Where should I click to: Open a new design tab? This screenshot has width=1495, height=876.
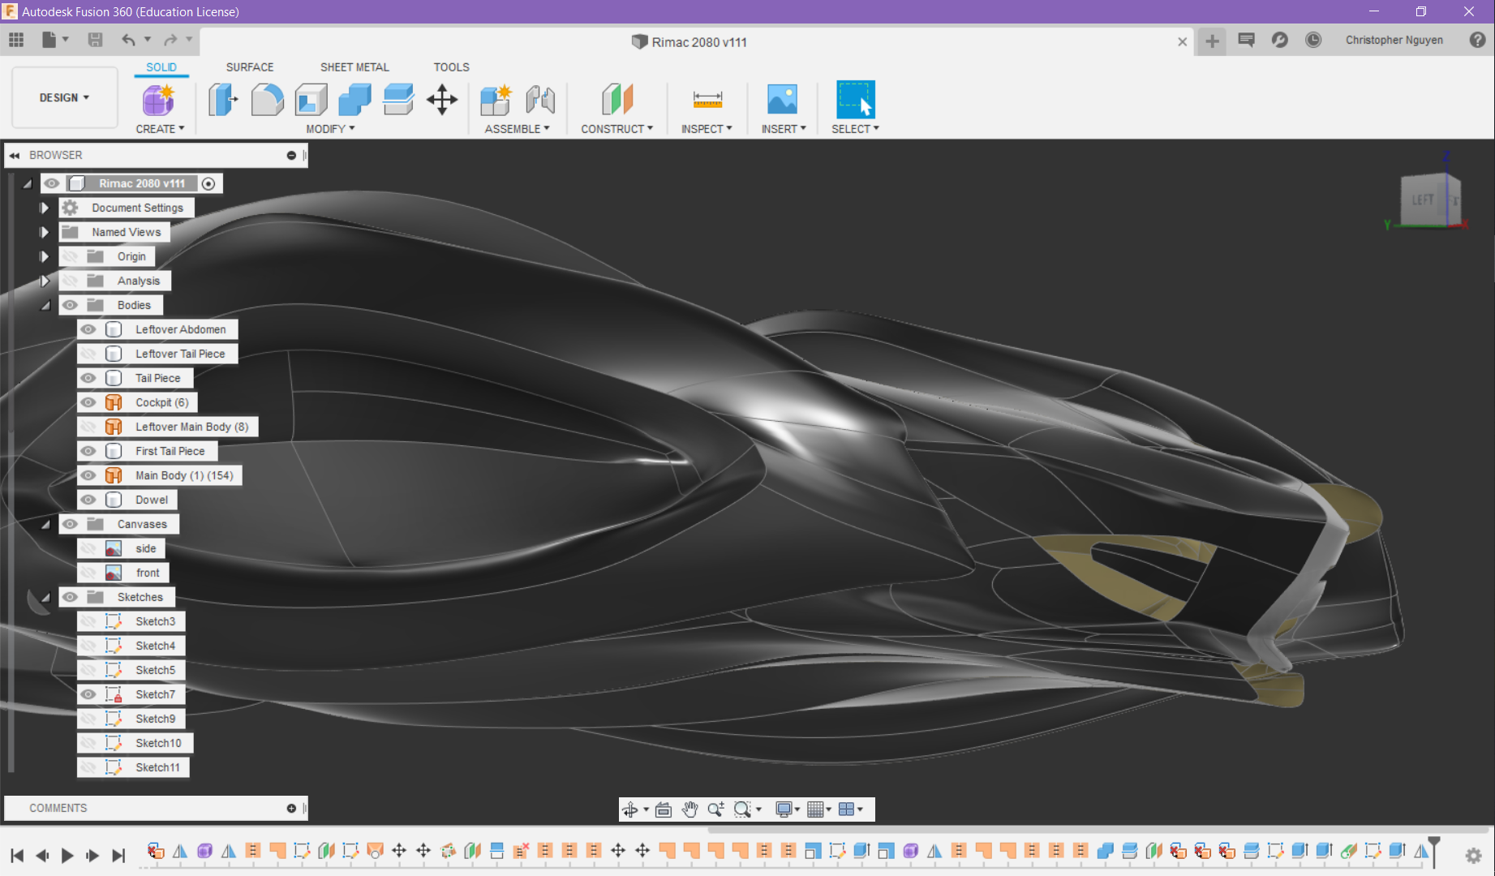[1212, 41]
